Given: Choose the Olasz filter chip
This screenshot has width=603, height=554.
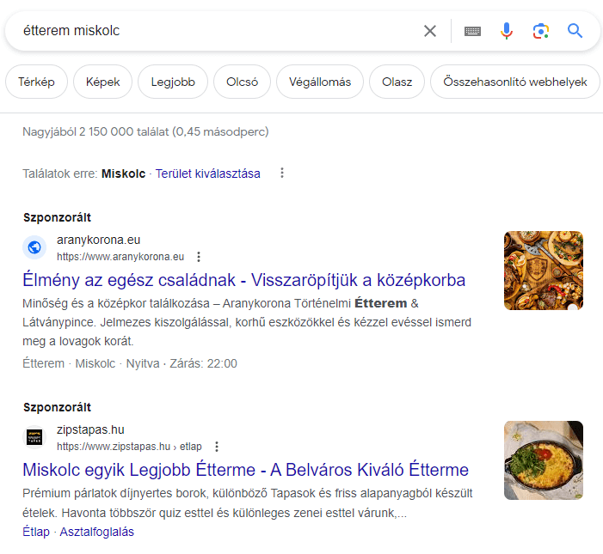Looking at the screenshot, I should tap(397, 82).
